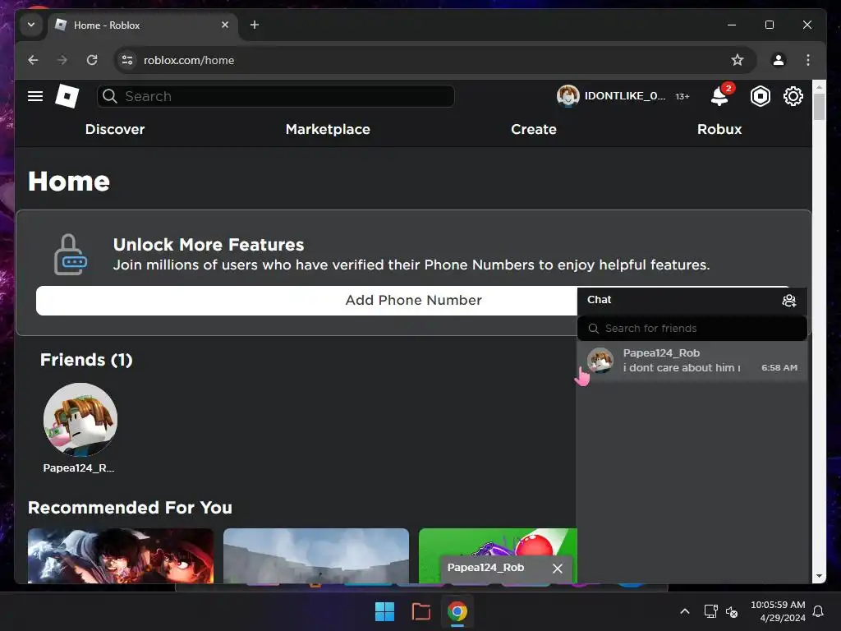Image resolution: width=841 pixels, height=631 pixels.
Task: Click the Recommended For You heading
Action: (x=130, y=508)
